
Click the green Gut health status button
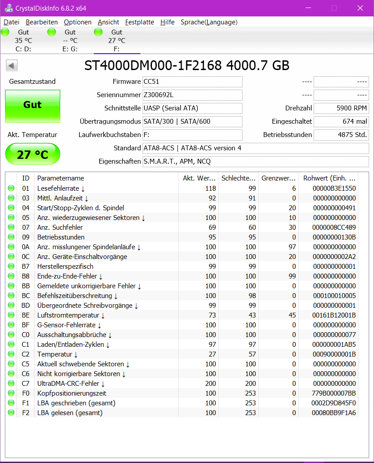pyautogui.click(x=32, y=106)
